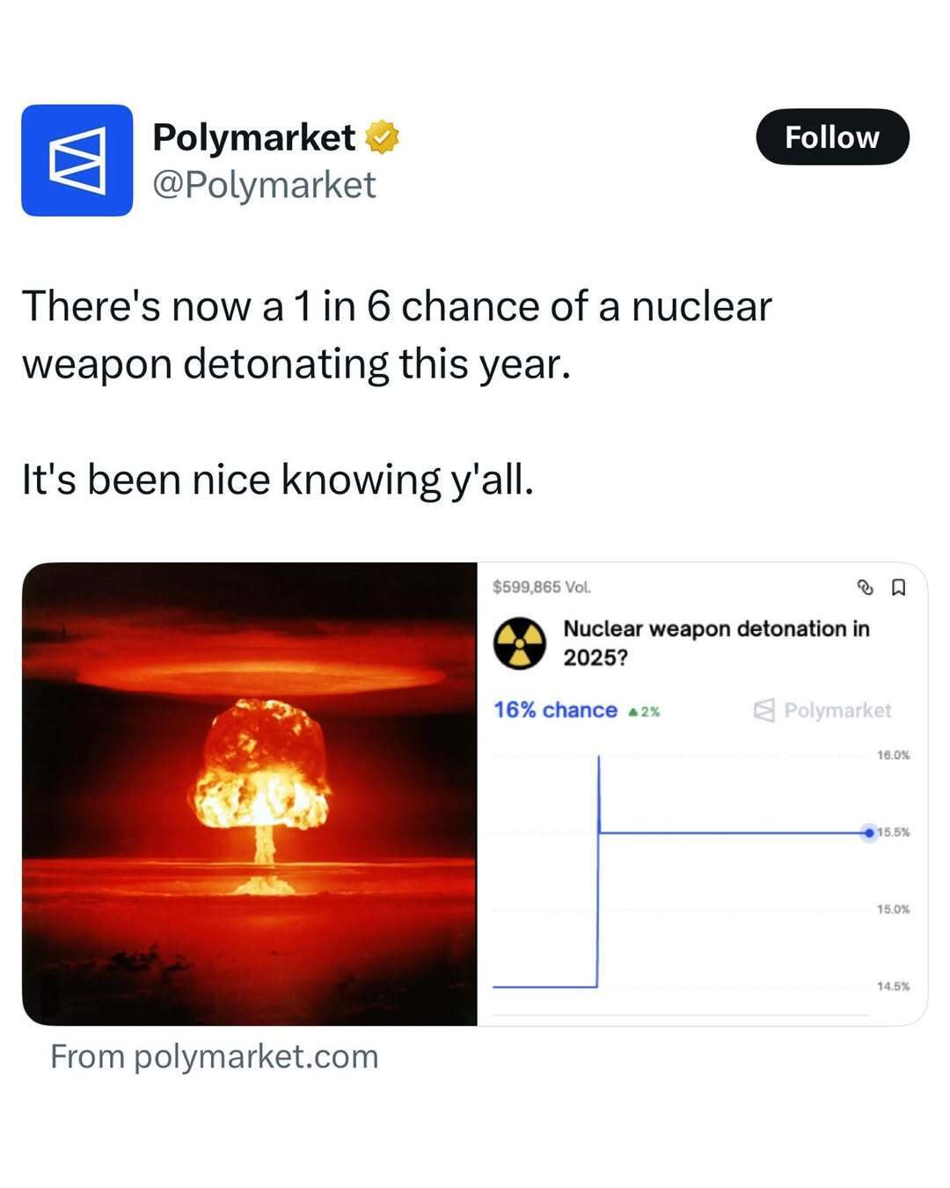The image size is (950, 1188).
Task: View the mushroom cloud explosion photo
Action: click(251, 792)
